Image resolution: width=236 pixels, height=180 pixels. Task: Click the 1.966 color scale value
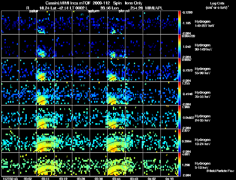click(186, 107)
